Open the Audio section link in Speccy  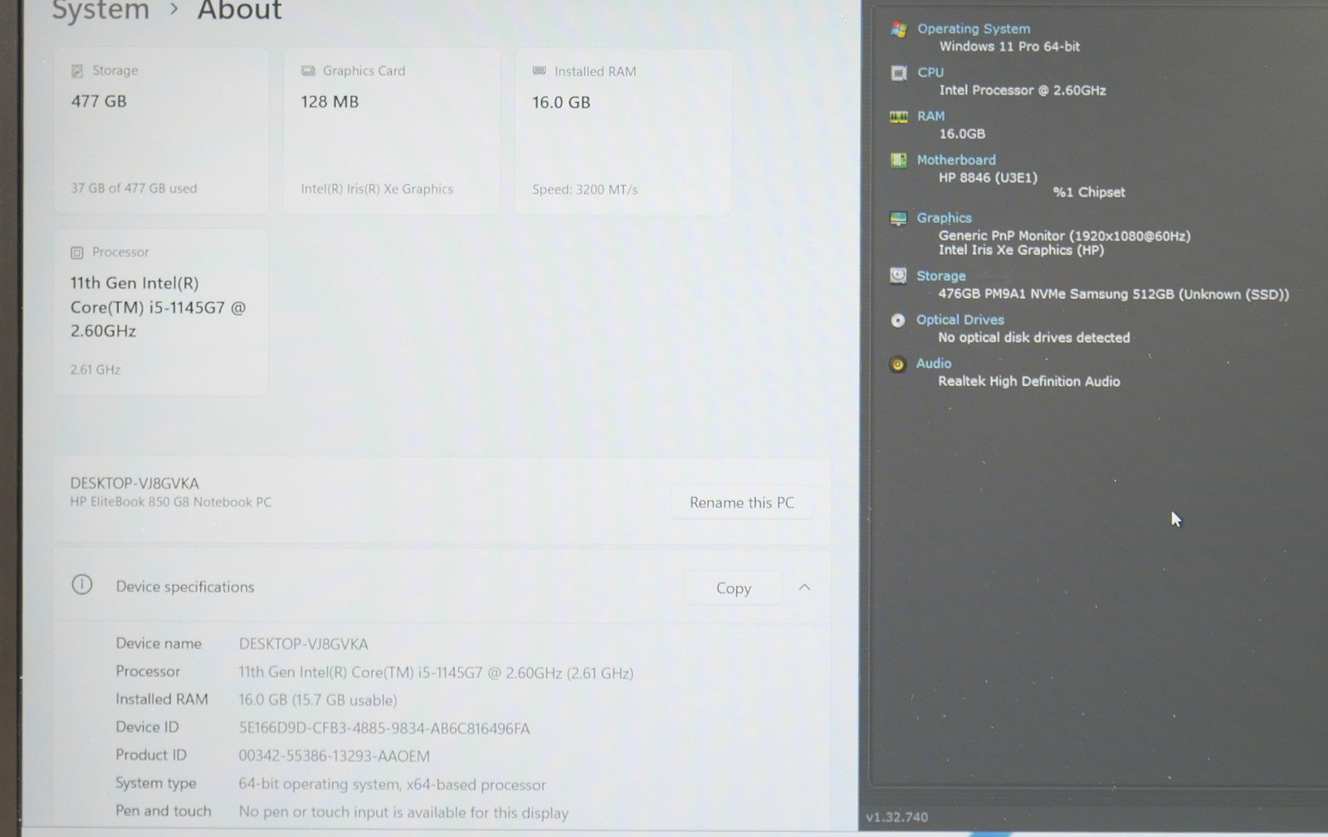point(934,363)
